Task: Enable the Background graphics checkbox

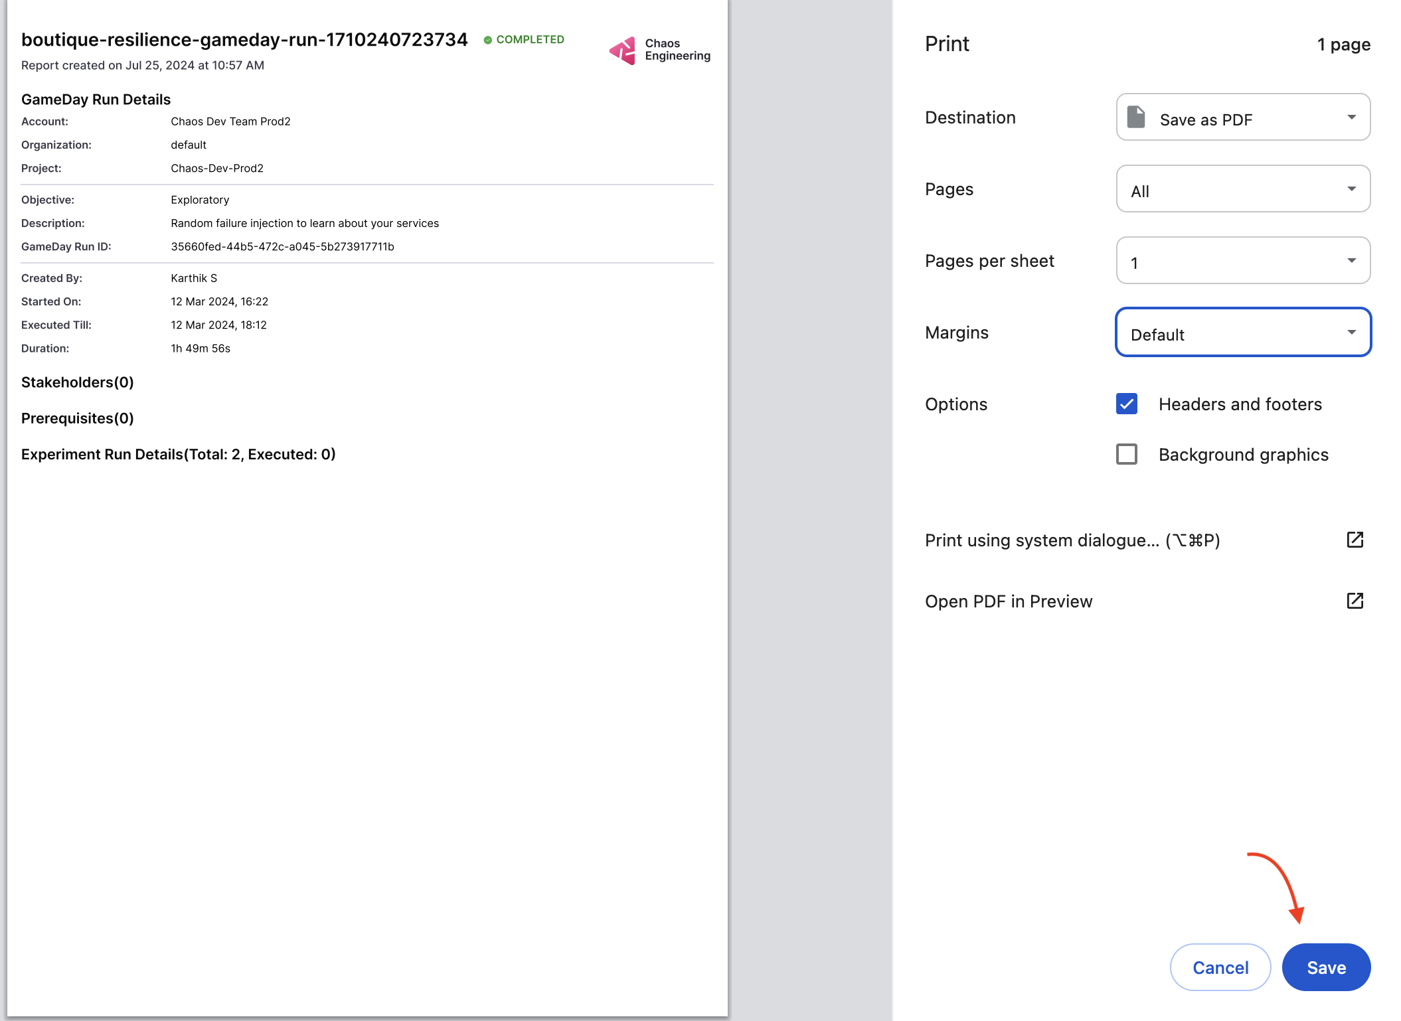Action: (1127, 455)
